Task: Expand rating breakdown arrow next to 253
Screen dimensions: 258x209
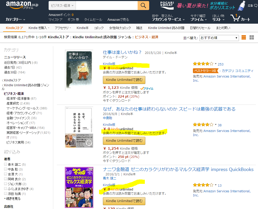Action: [216, 64]
